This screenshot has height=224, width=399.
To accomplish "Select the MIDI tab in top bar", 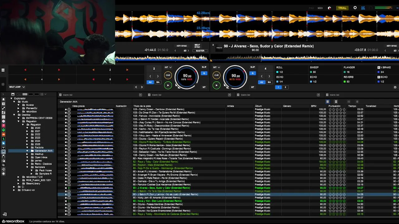I will pyautogui.click(x=320, y=8).
